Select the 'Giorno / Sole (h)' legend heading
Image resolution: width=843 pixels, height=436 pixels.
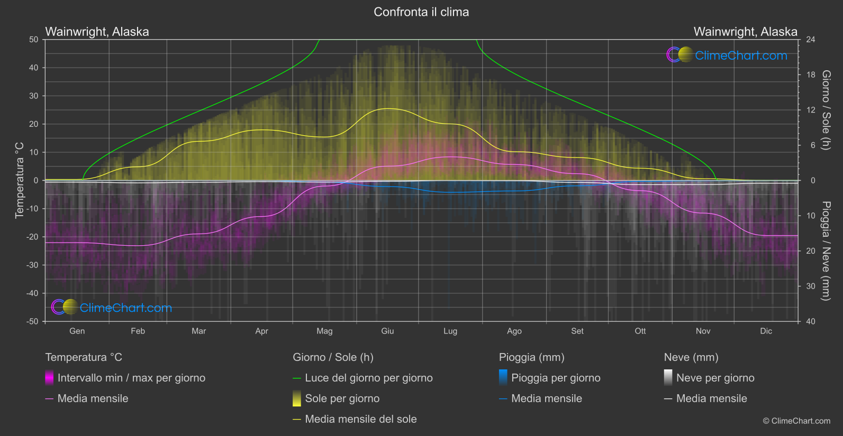[333, 357]
